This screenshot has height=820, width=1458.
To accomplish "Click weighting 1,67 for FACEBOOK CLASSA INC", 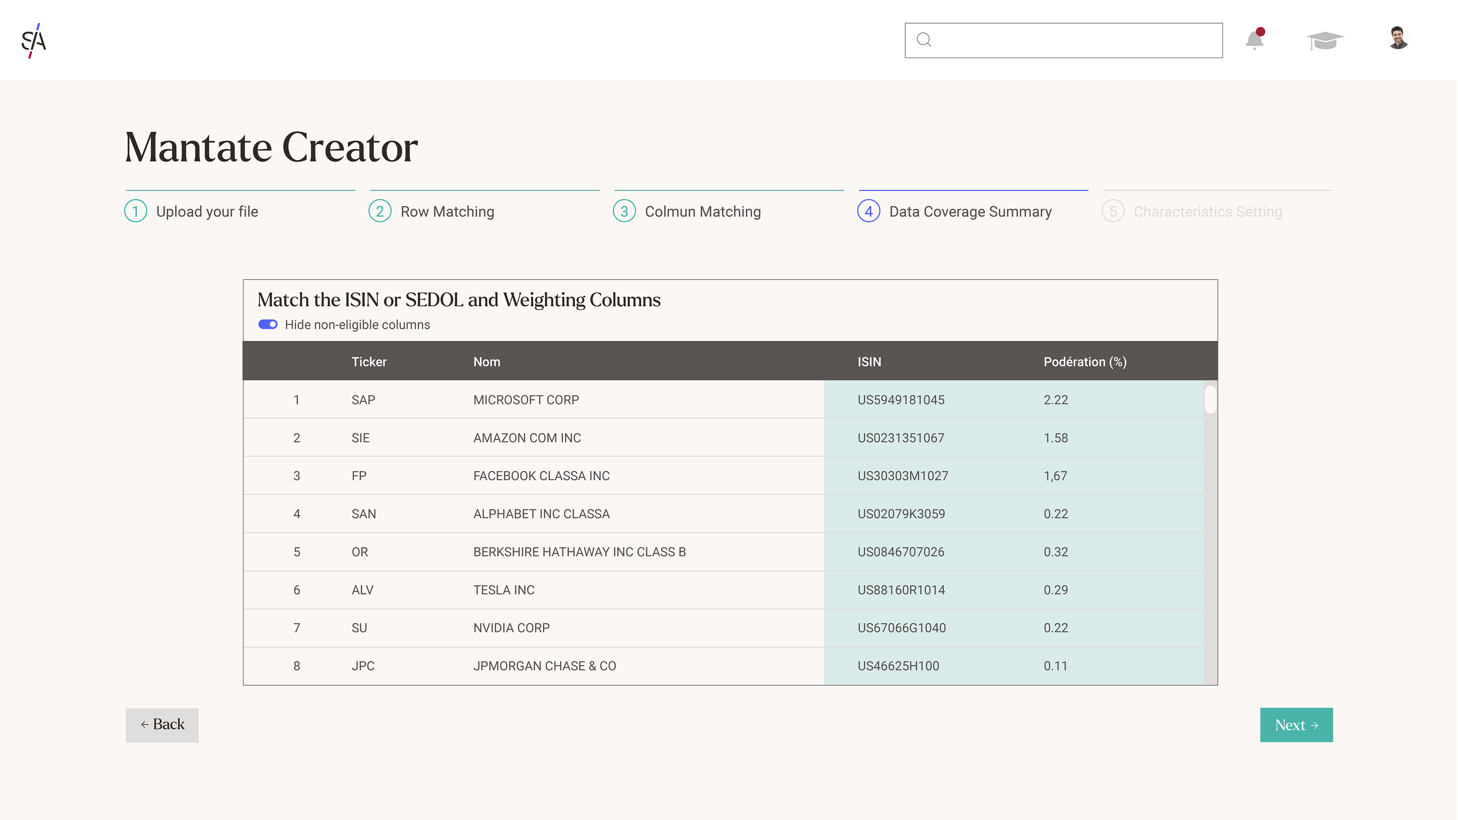I will point(1055,476).
